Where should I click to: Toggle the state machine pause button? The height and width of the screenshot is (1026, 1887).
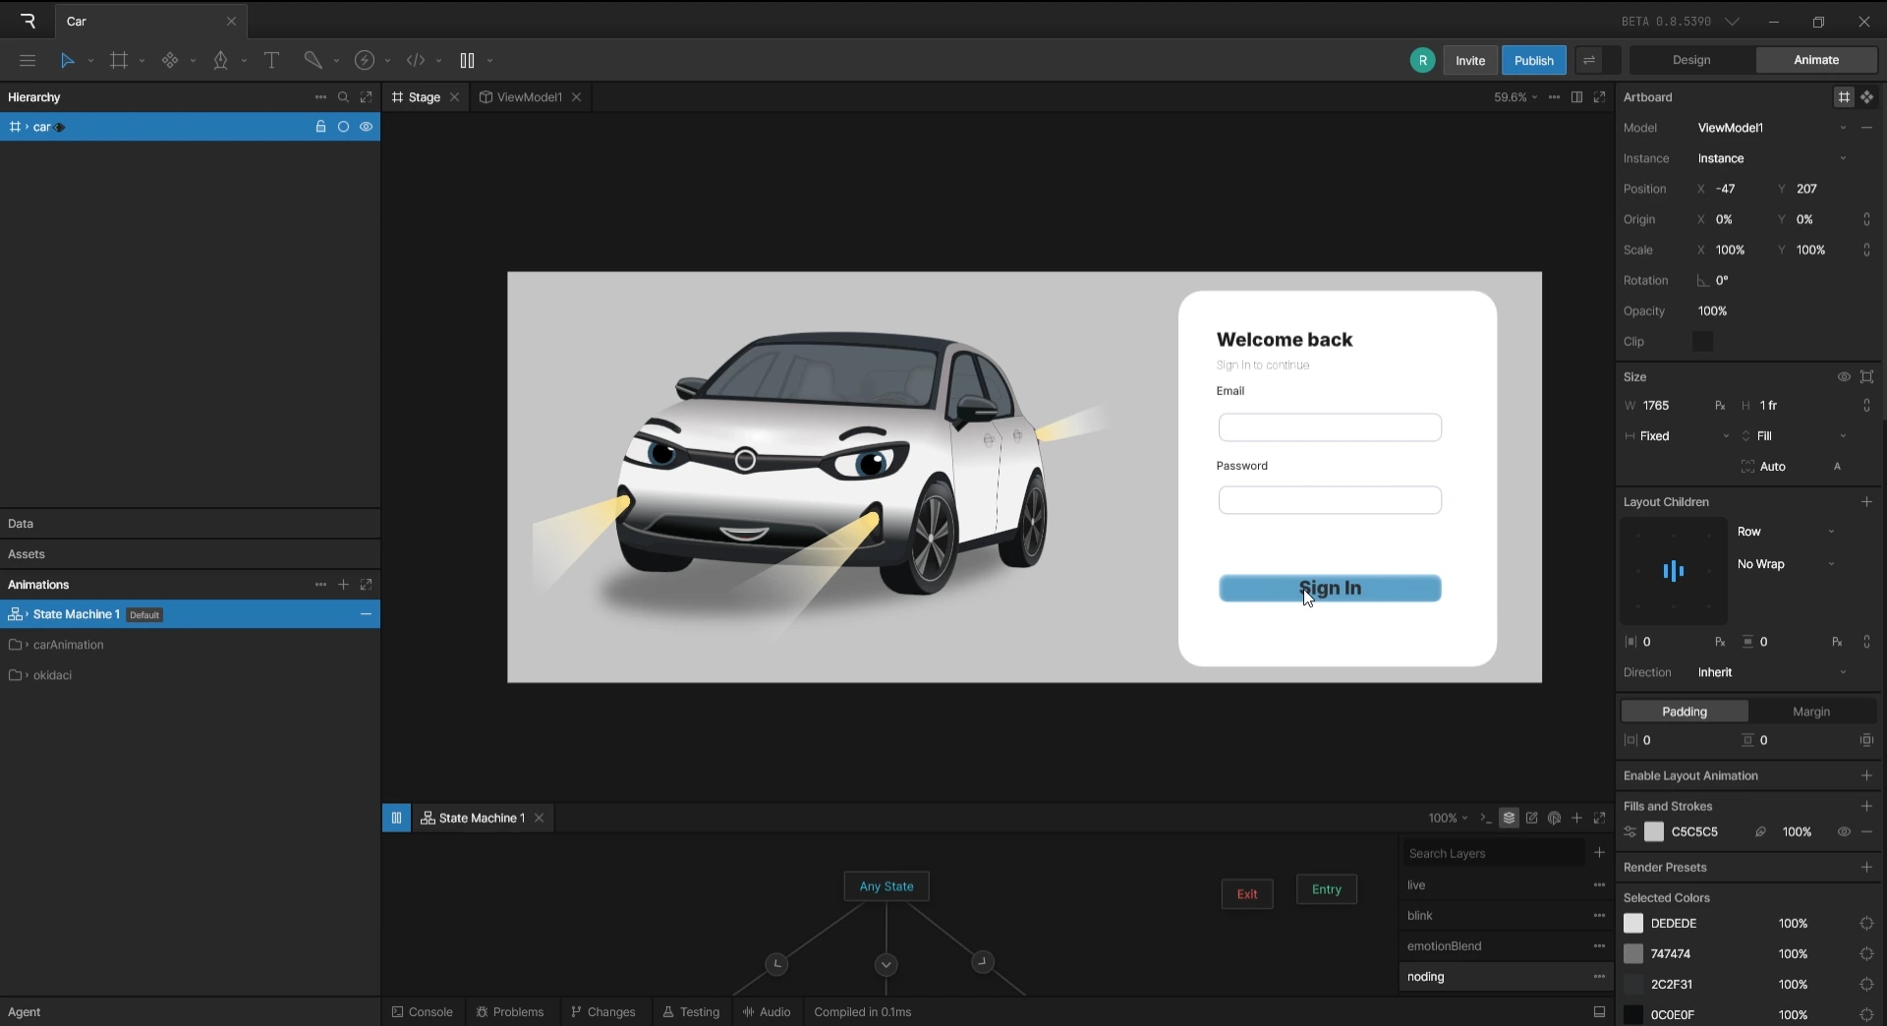coord(396,818)
